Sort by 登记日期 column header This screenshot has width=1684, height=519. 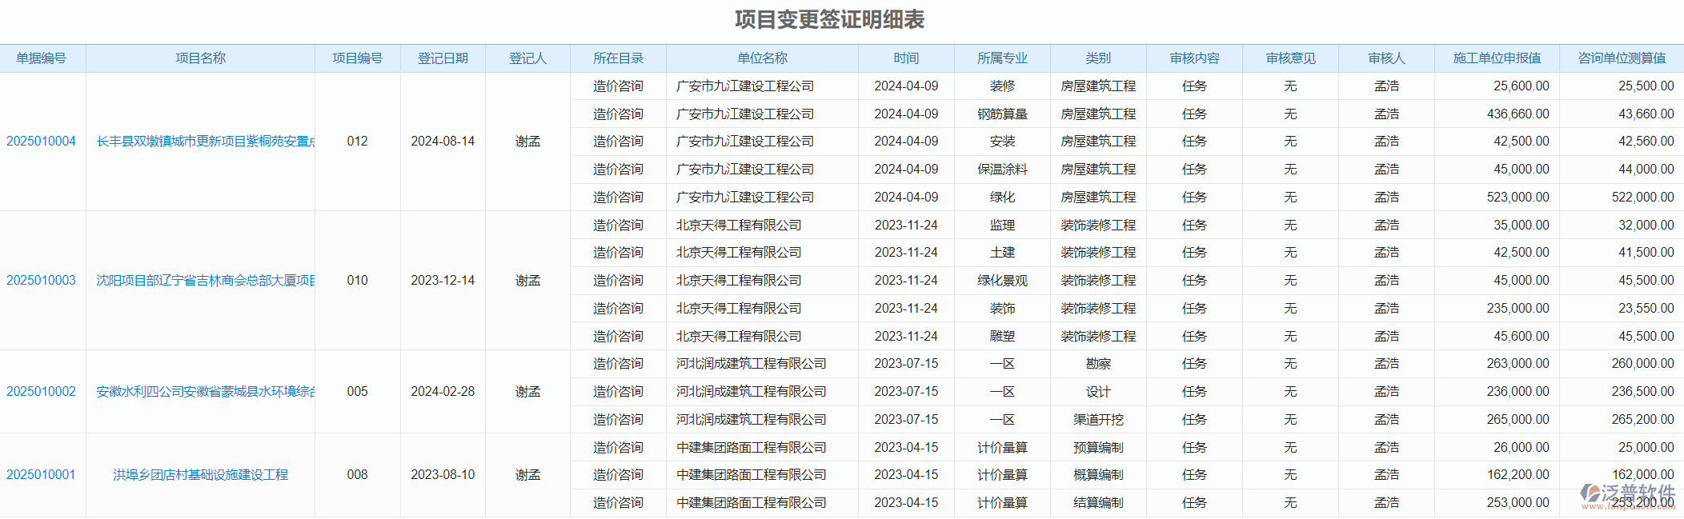click(x=443, y=58)
